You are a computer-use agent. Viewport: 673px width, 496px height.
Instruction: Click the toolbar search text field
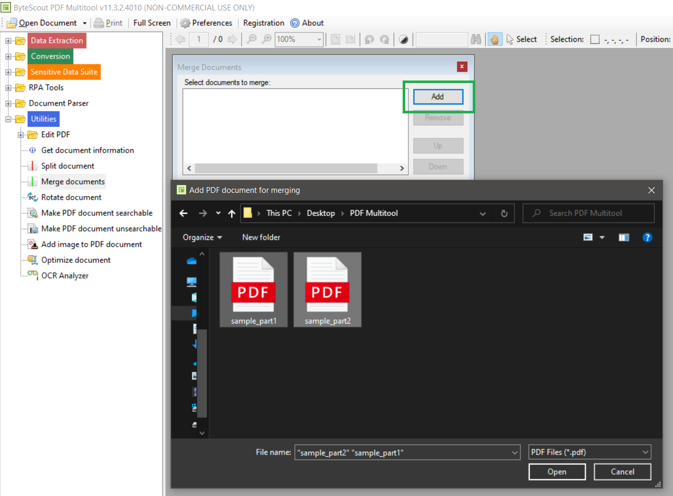pos(442,39)
